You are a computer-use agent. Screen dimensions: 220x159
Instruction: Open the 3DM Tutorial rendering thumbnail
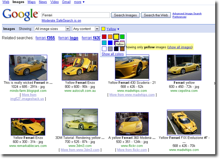click(80, 122)
